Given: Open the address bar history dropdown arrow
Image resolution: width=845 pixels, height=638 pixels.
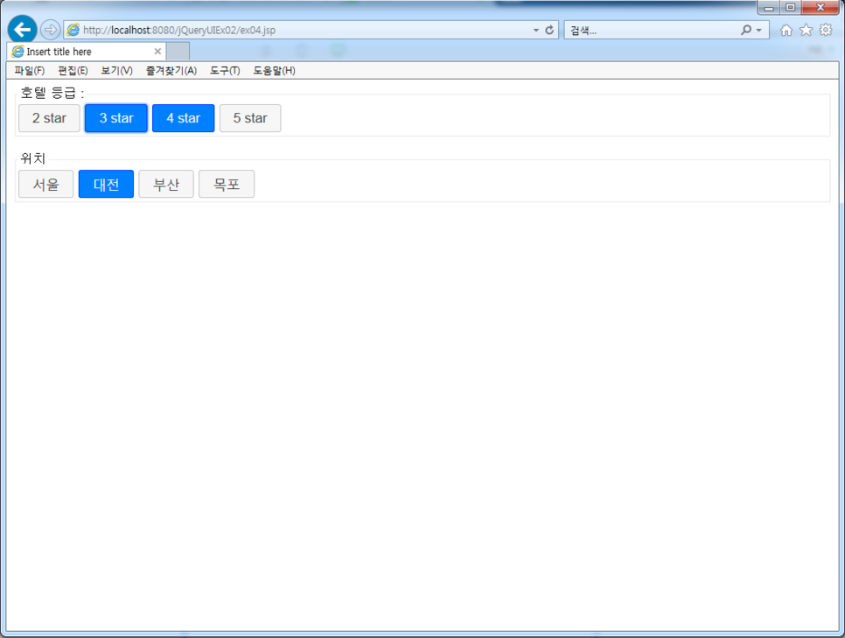Looking at the screenshot, I should (x=535, y=31).
